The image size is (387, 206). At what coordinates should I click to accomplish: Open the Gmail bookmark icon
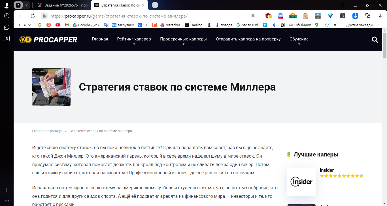tap(67, 25)
